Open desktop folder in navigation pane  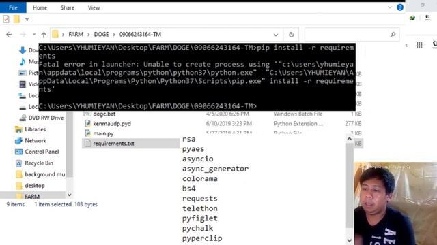tap(35, 186)
